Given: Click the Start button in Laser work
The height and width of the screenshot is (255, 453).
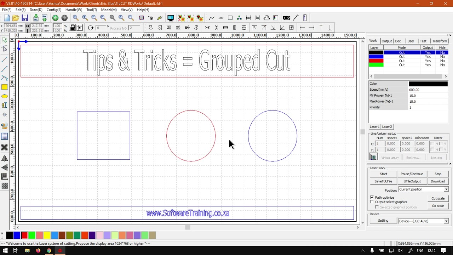Looking at the screenshot, I should pyautogui.click(x=383, y=174).
